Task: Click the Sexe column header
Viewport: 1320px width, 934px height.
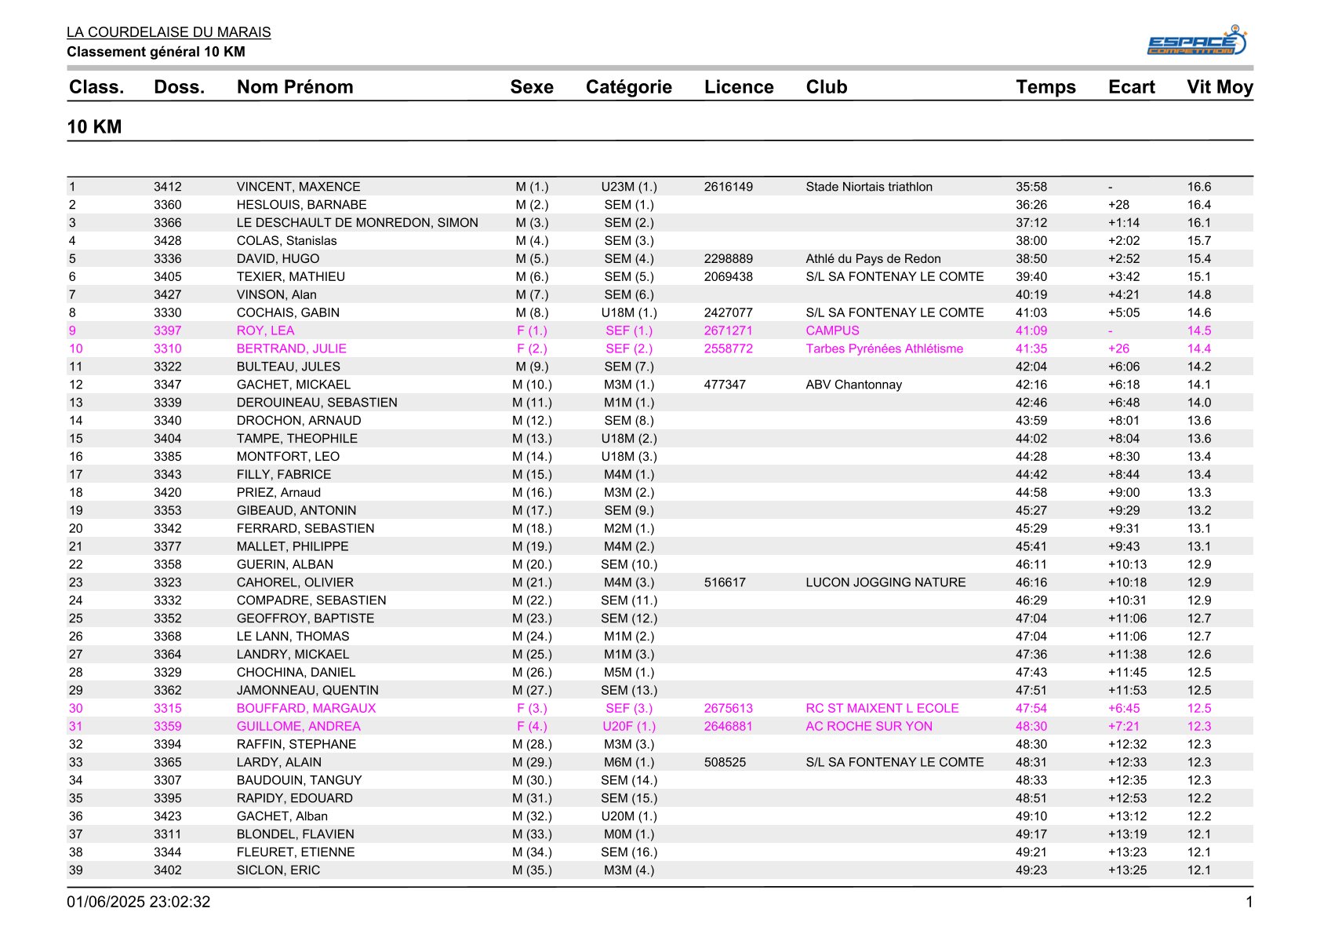Action: point(532,87)
